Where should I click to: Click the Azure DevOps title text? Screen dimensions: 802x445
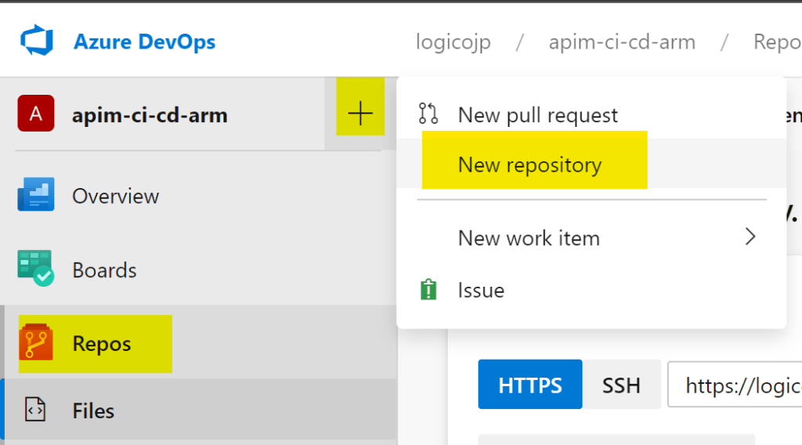144,42
